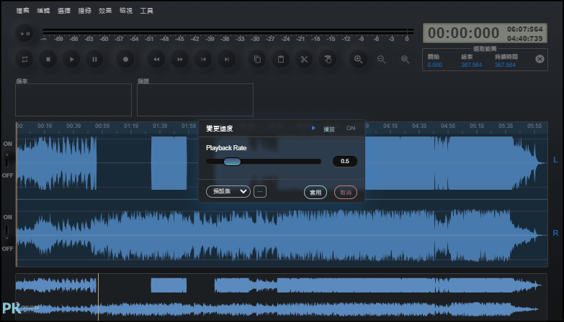Image resolution: width=564 pixels, height=322 pixels.
Task: Open the 檔案 (File) menu
Action: click(22, 11)
